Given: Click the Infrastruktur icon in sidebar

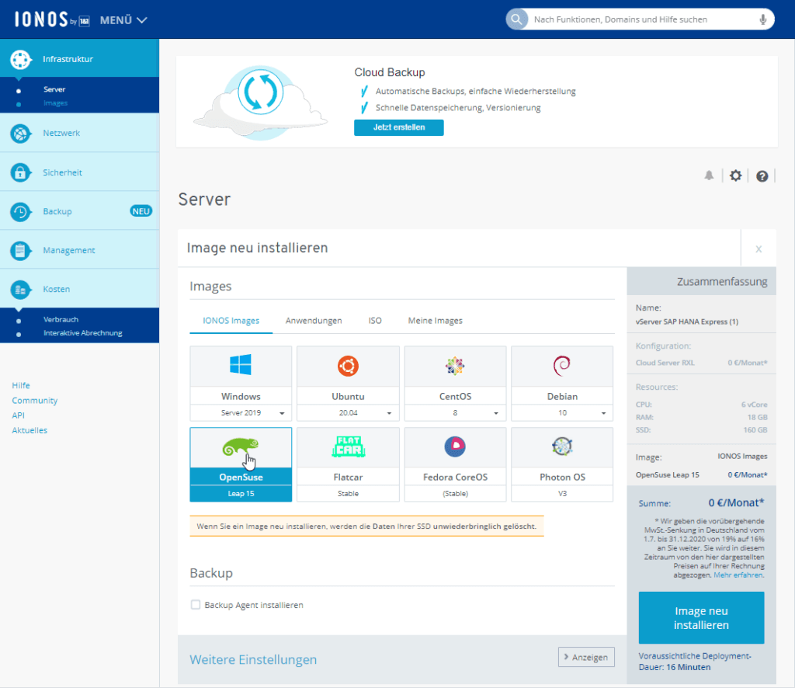Looking at the screenshot, I should point(21,59).
